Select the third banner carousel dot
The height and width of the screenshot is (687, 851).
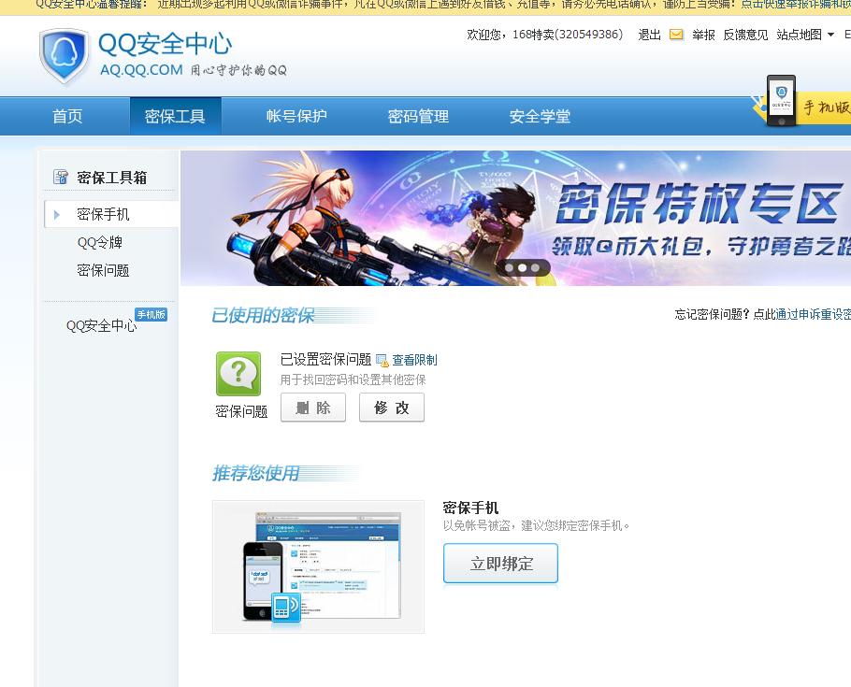(x=535, y=267)
